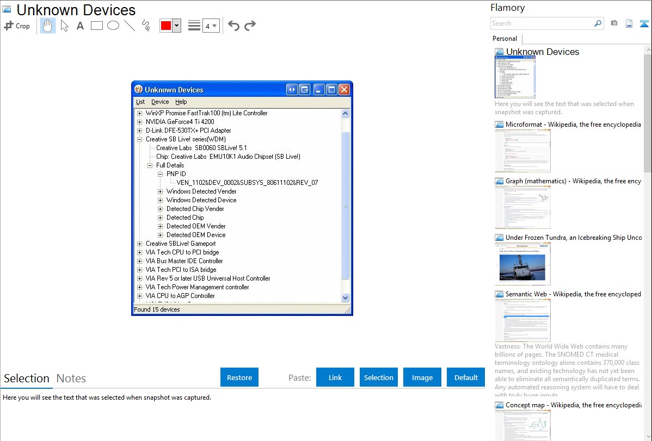Select VIA Tech Power Management controller row
The image size is (652, 441).
(198, 287)
